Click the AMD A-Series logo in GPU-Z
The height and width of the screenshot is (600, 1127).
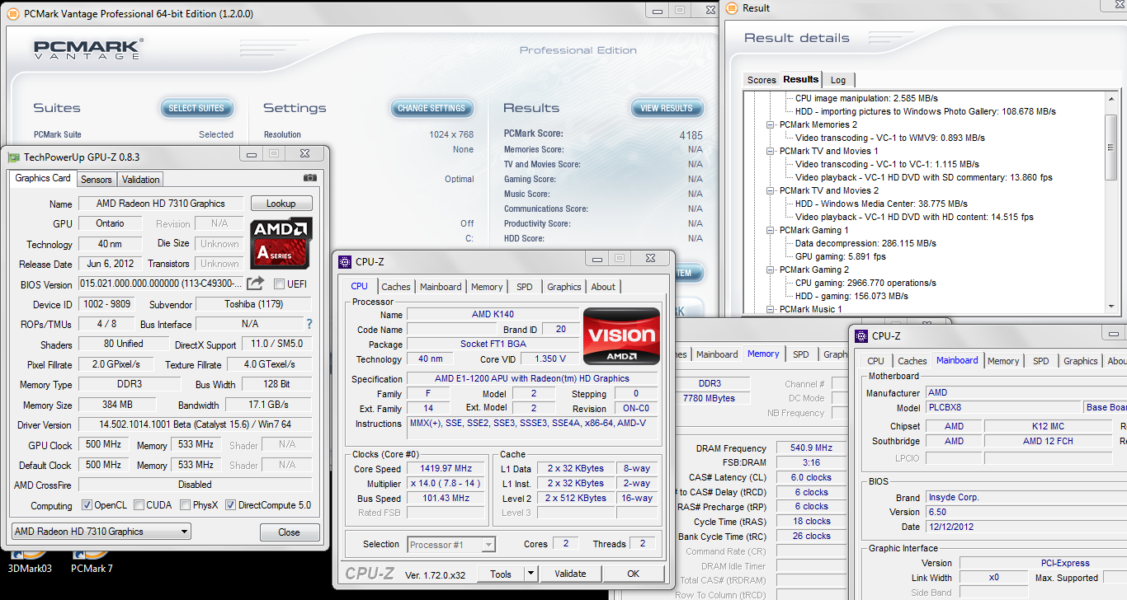point(281,242)
